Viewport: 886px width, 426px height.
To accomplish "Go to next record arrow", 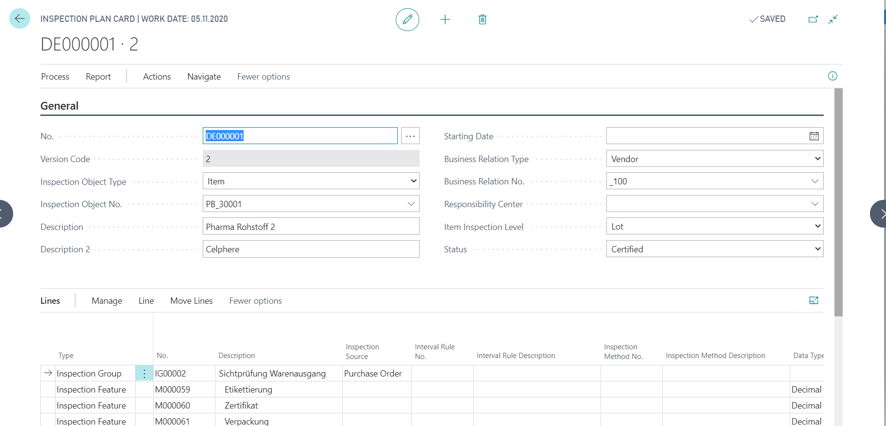I will point(878,213).
